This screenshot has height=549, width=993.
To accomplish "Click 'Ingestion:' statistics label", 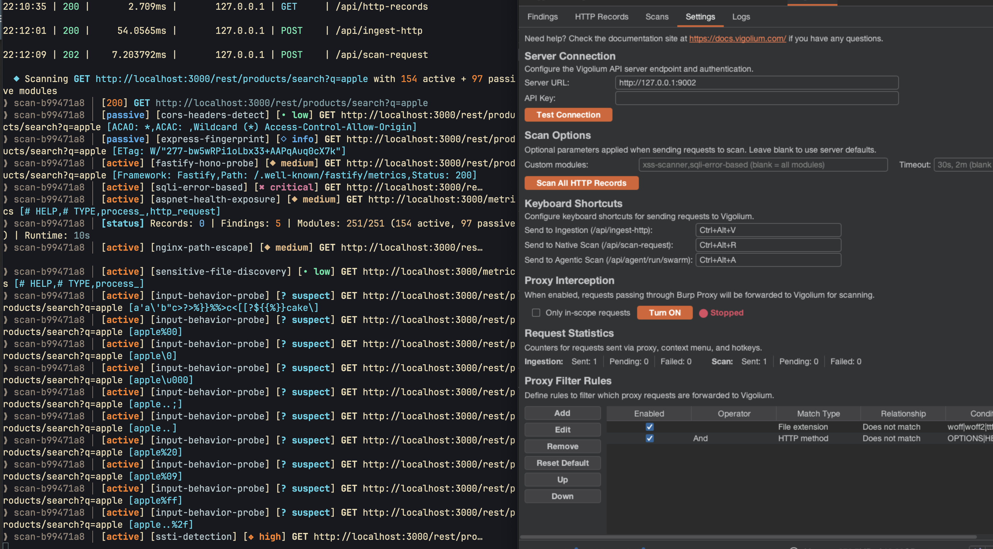I will (x=544, y=361).
